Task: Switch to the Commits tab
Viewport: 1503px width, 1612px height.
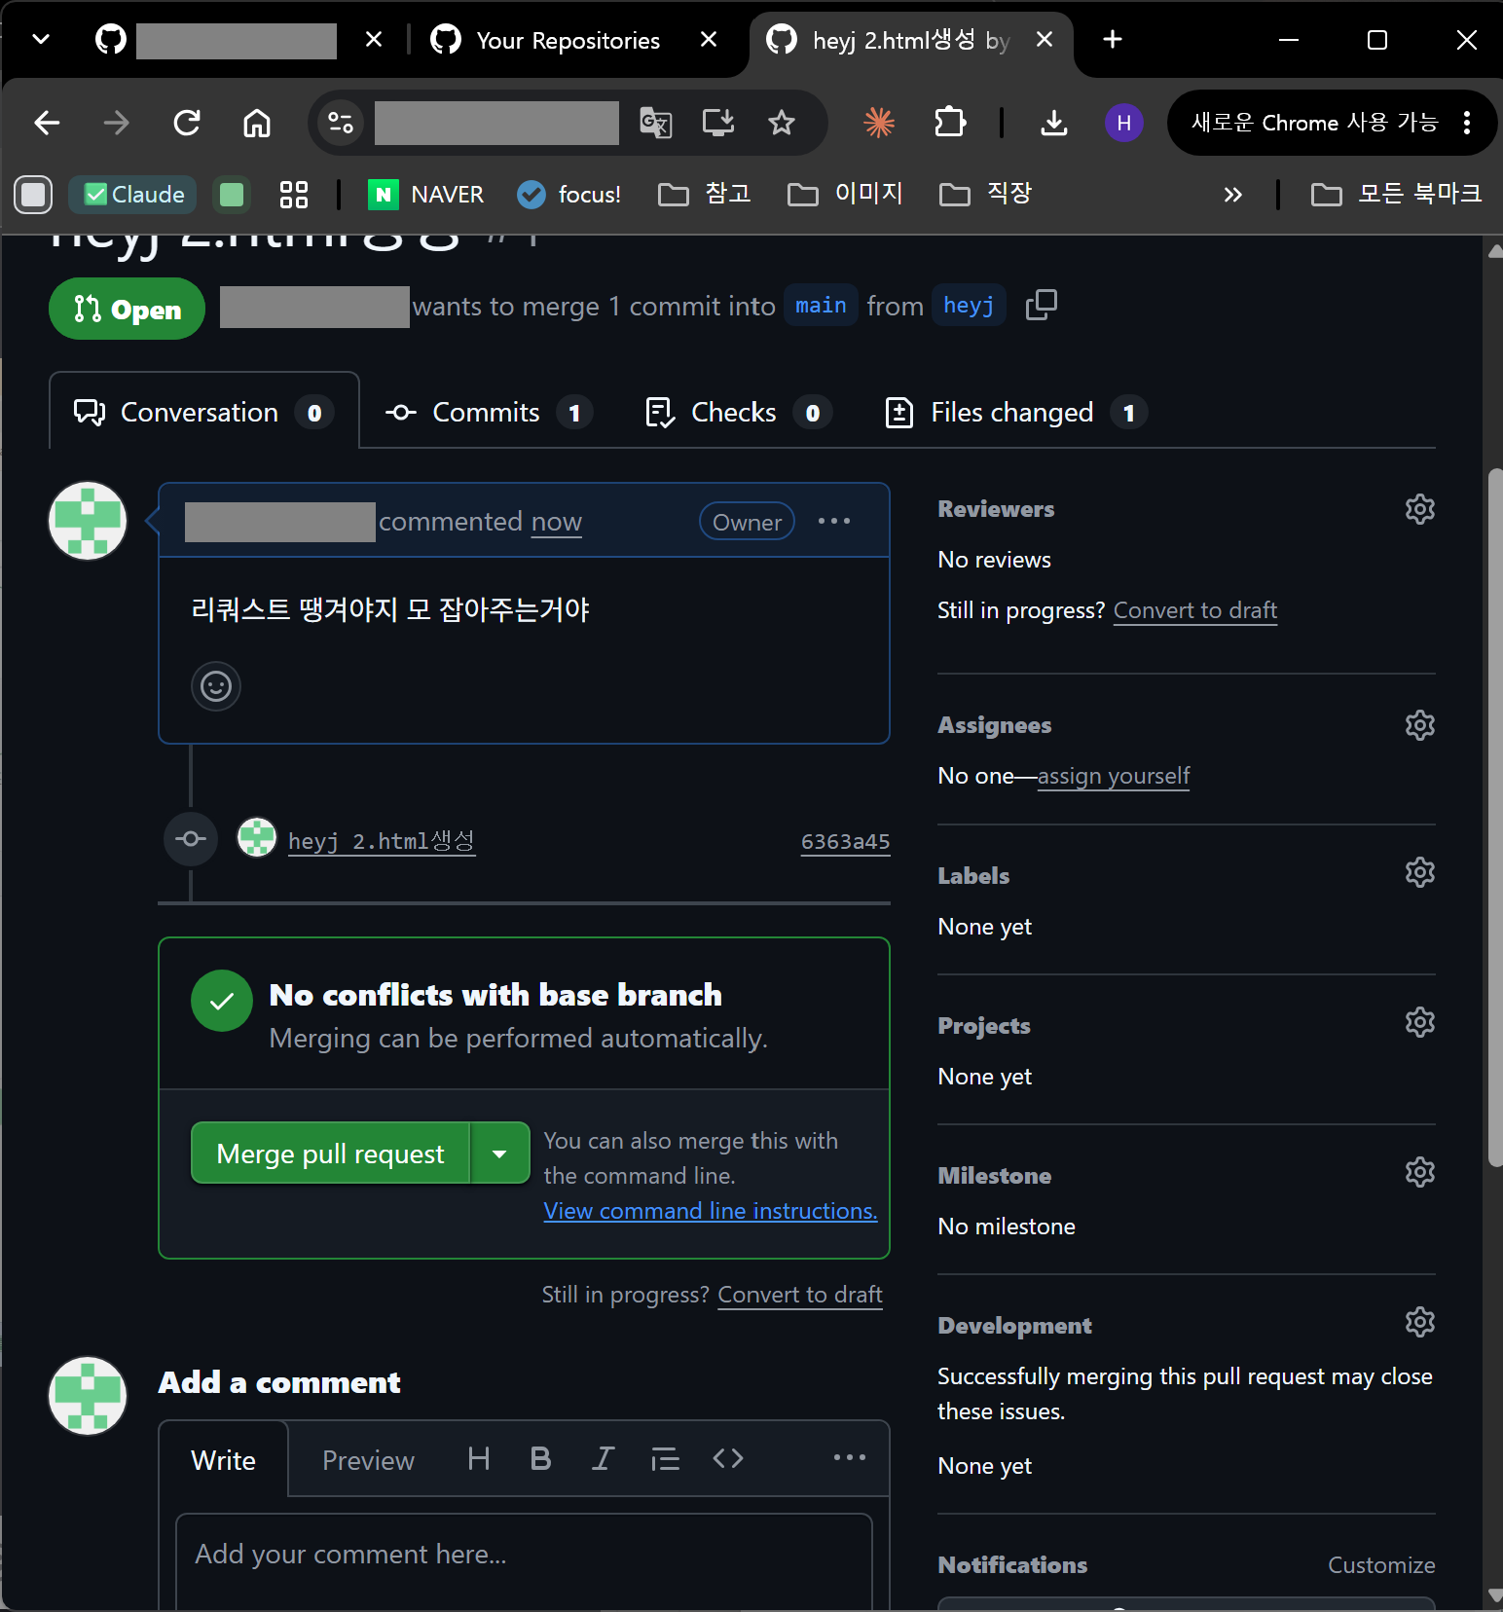Action: (489, 413)
